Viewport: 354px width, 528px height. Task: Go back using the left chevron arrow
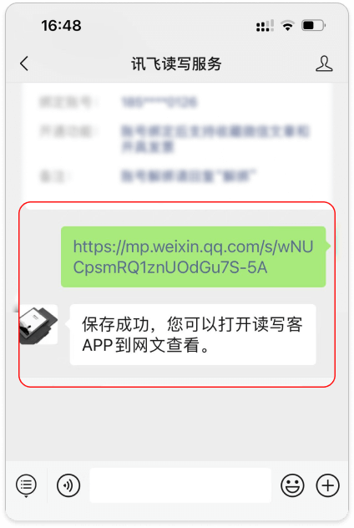coord(24,63)
